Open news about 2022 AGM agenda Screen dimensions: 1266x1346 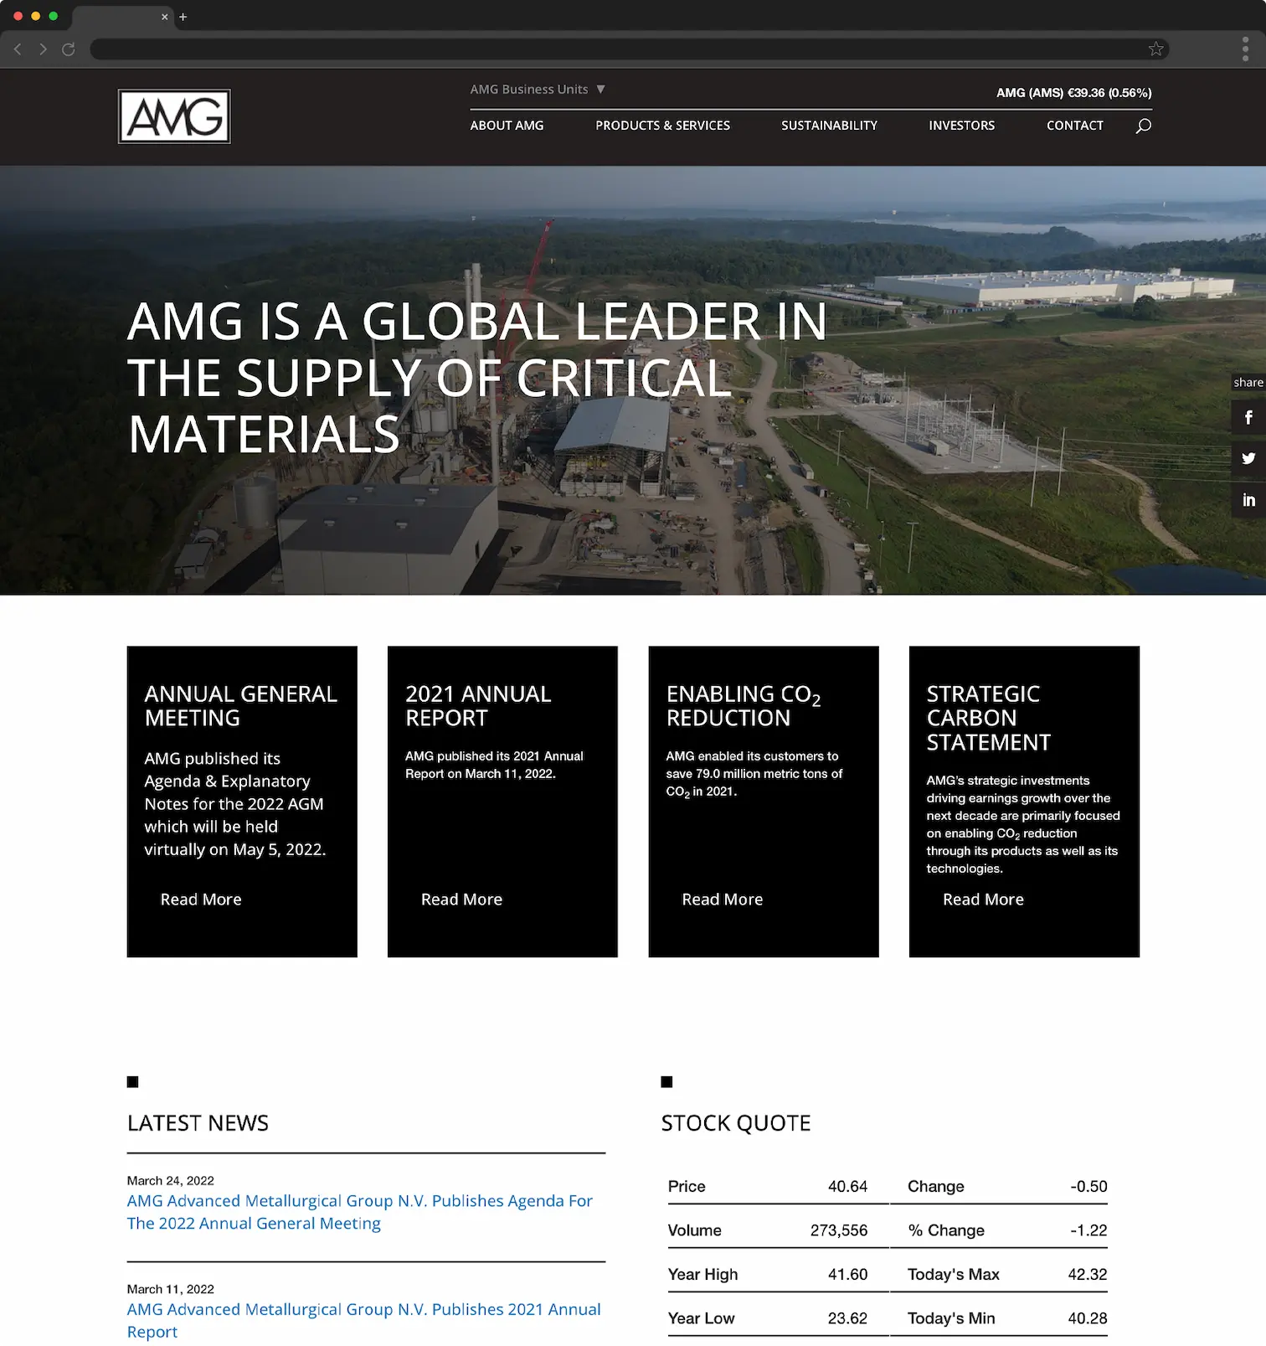(x=360, y=1212)
